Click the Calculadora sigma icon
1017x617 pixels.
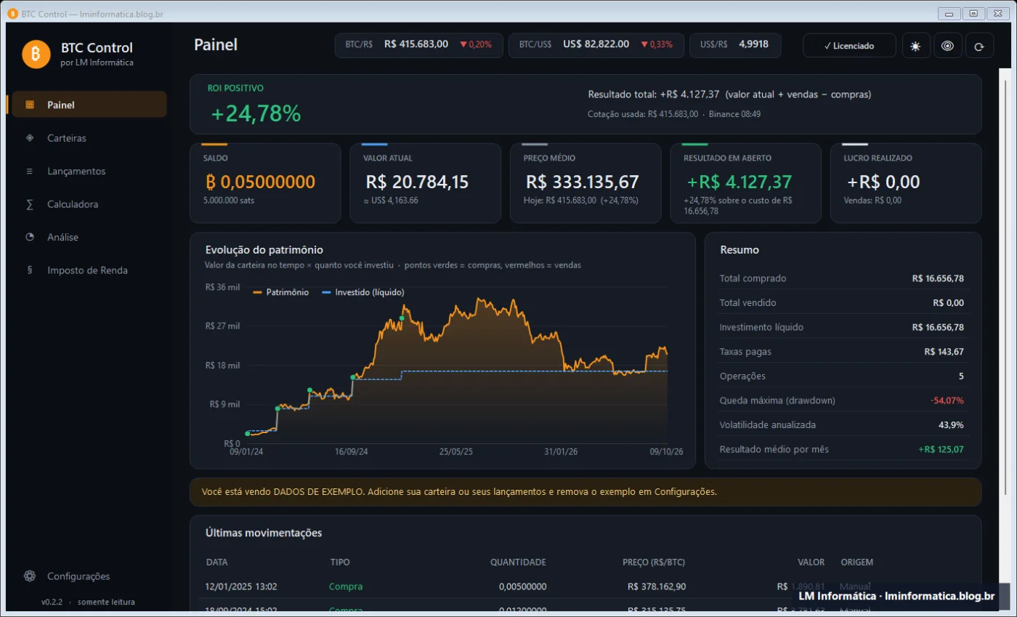[30, 204]
